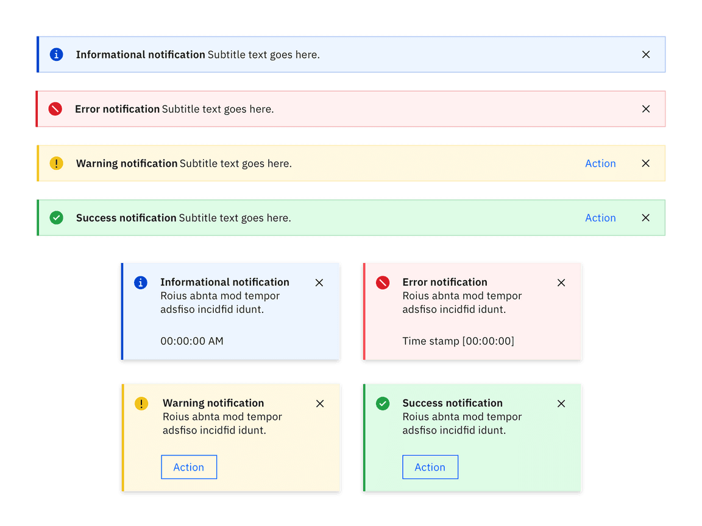Click the warning icon in the Warning toast card
The image size is (702, 526).
pos(141,404)
